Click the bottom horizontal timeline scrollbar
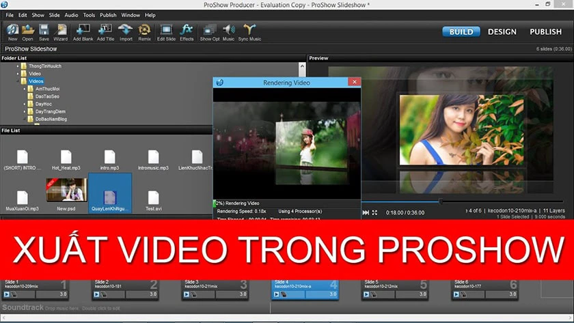Screen dimensions: 574x323 [286, 318]
